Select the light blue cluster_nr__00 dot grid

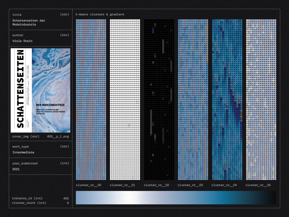click(x=91, y=99)
